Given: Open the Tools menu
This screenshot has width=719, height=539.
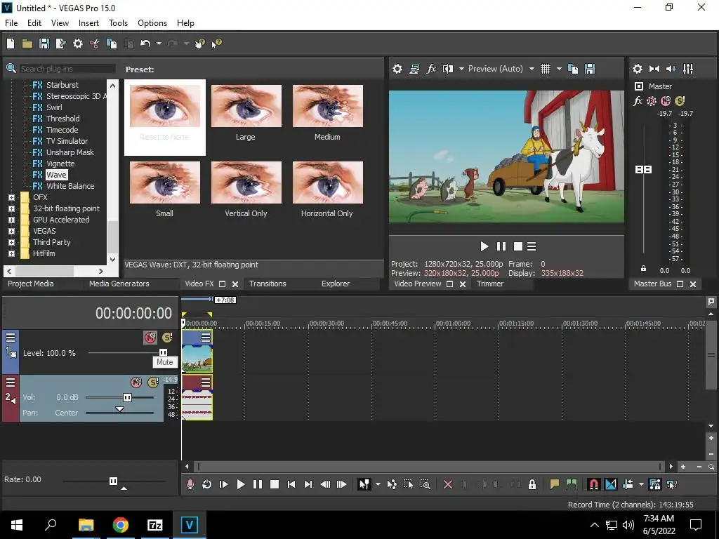Looking at the screenshot, I should pyautogui.click(x=118, y=23).
